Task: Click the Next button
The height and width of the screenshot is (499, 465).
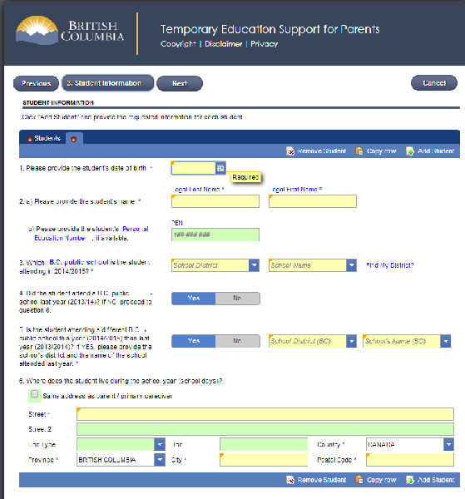Action: point(180,83)
